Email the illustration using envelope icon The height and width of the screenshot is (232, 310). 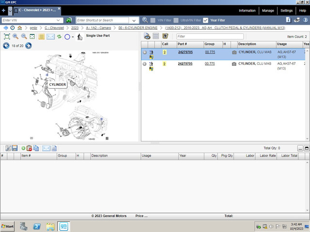(50, 36)
